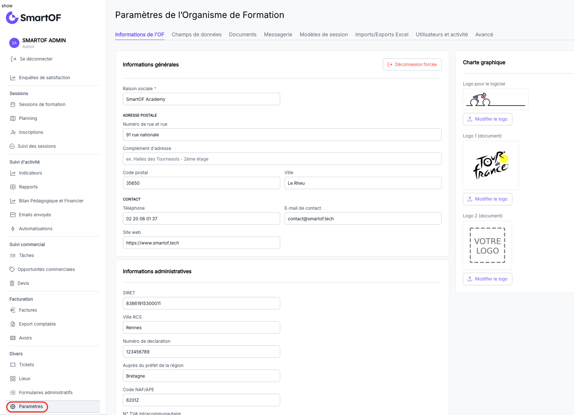
Task: Open Opportunités commerciales in the sidebar
Action: (x=46, y=269)
